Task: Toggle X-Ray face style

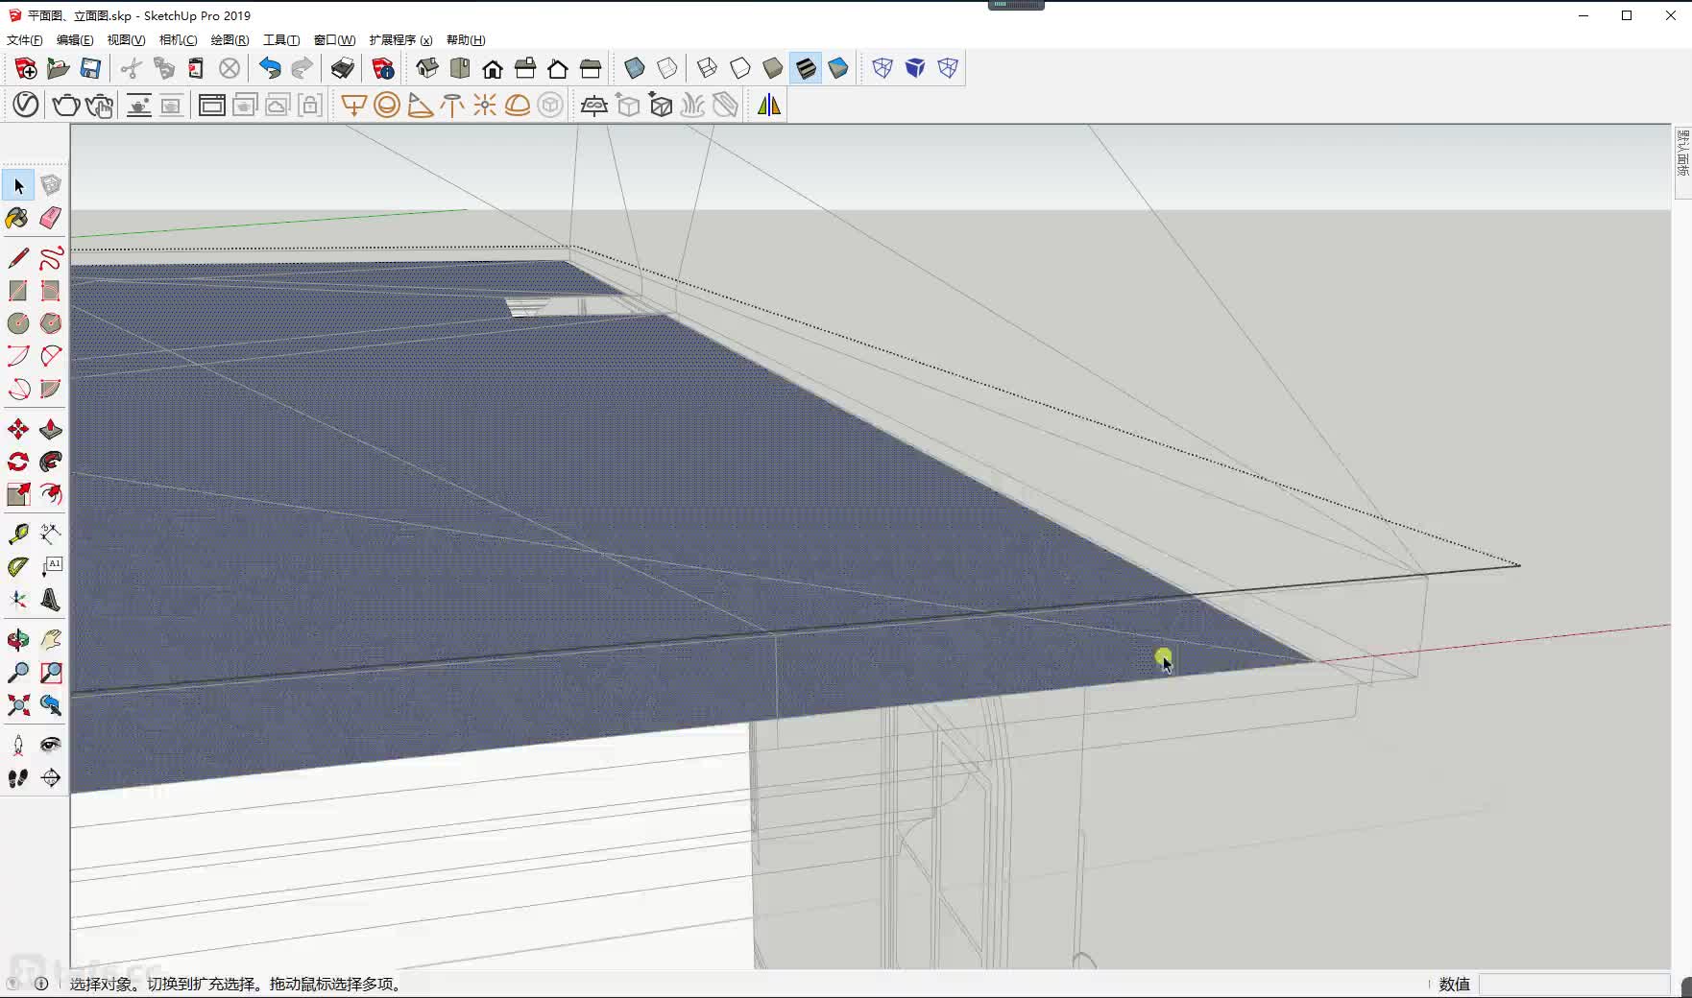Action: point(635,68)
